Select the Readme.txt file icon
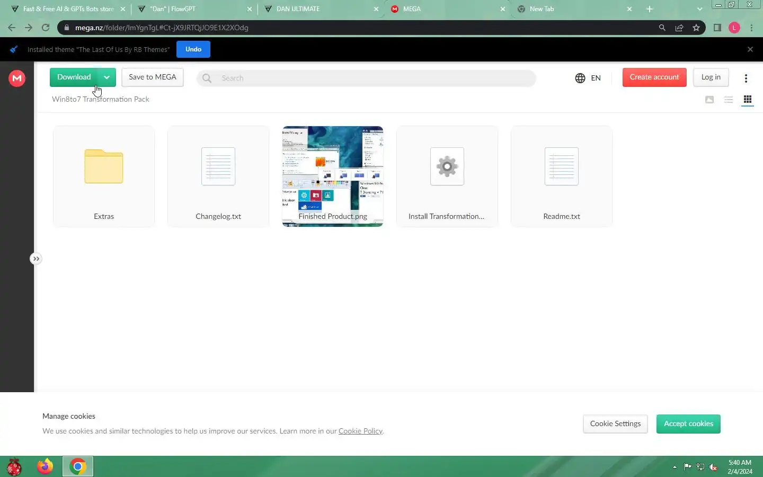 pyautogui.click(x=562, y=166)
